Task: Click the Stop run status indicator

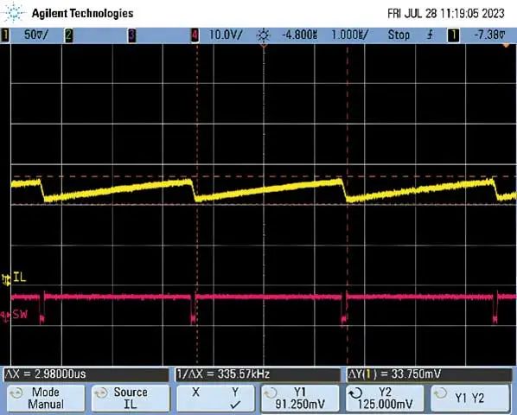Action: click(399, 35)
